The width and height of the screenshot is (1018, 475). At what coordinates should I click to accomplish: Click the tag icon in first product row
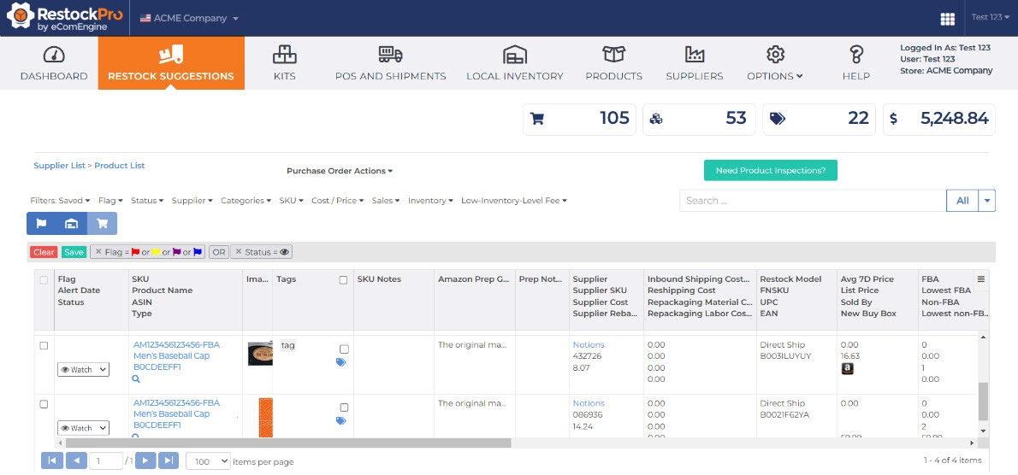click(341, 362)
